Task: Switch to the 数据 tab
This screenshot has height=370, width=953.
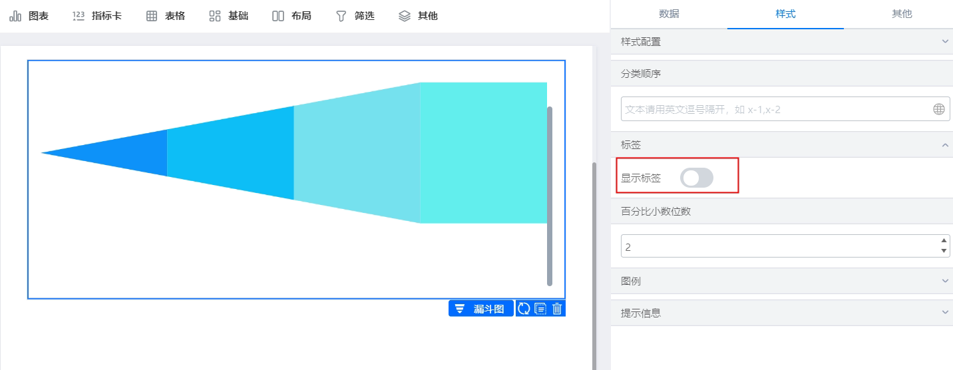Action: point(669,14)
